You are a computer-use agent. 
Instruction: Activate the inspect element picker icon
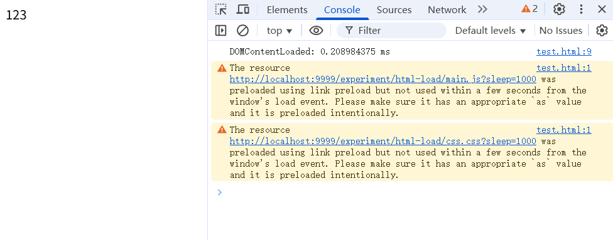point(221,9)
